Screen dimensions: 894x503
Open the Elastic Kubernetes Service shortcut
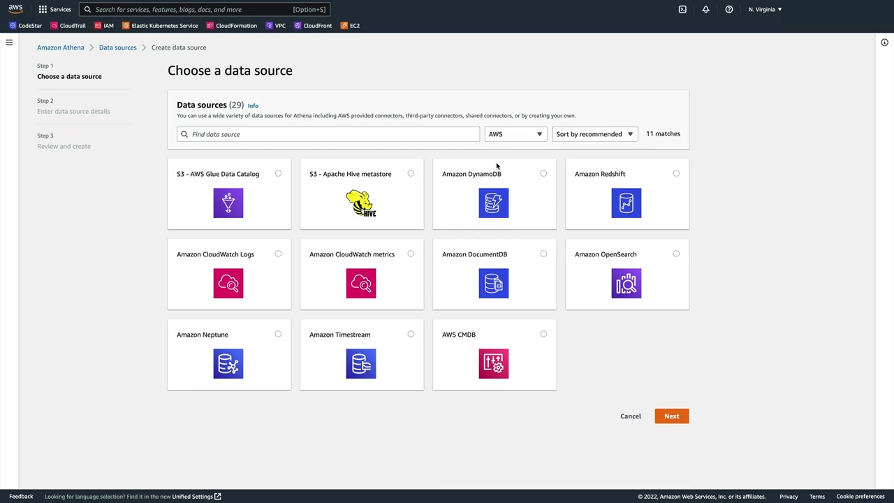click(160, 26)
